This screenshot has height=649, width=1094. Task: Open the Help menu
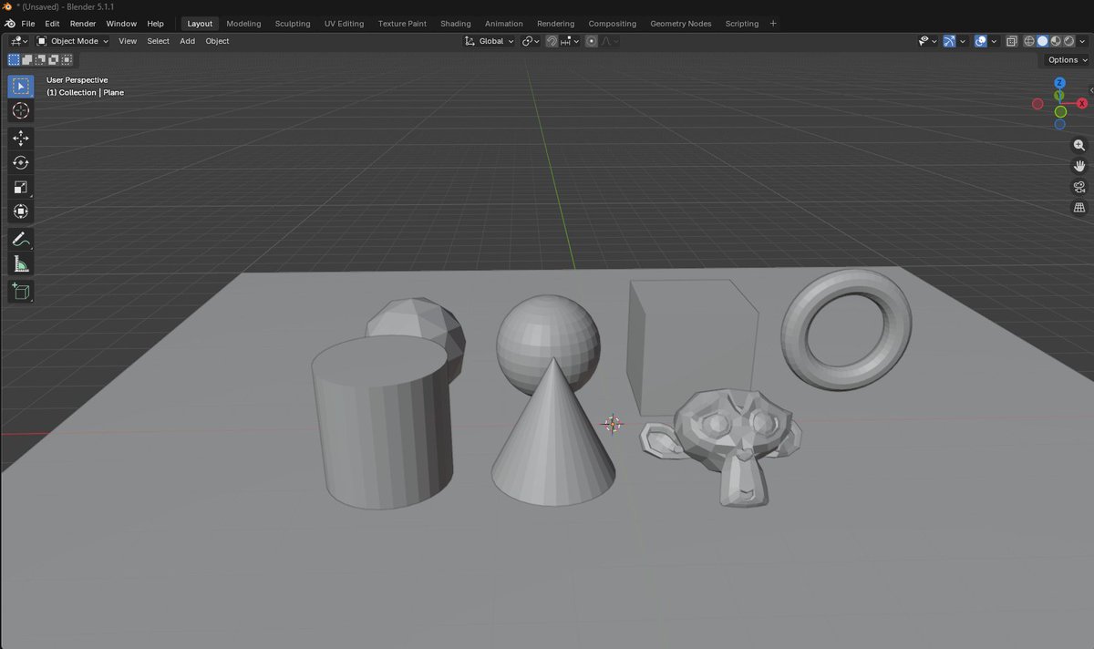click(x=156, y=23)
